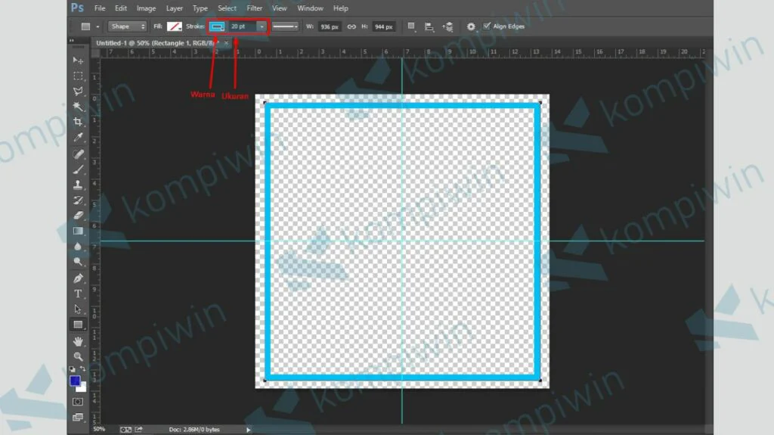
Task: Close the Untitled-1 document tab
Action: coord(225,43)
